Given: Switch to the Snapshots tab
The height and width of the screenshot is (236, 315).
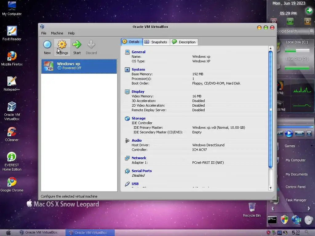Looking at the screenshot, I should click(x=156, y=42).
